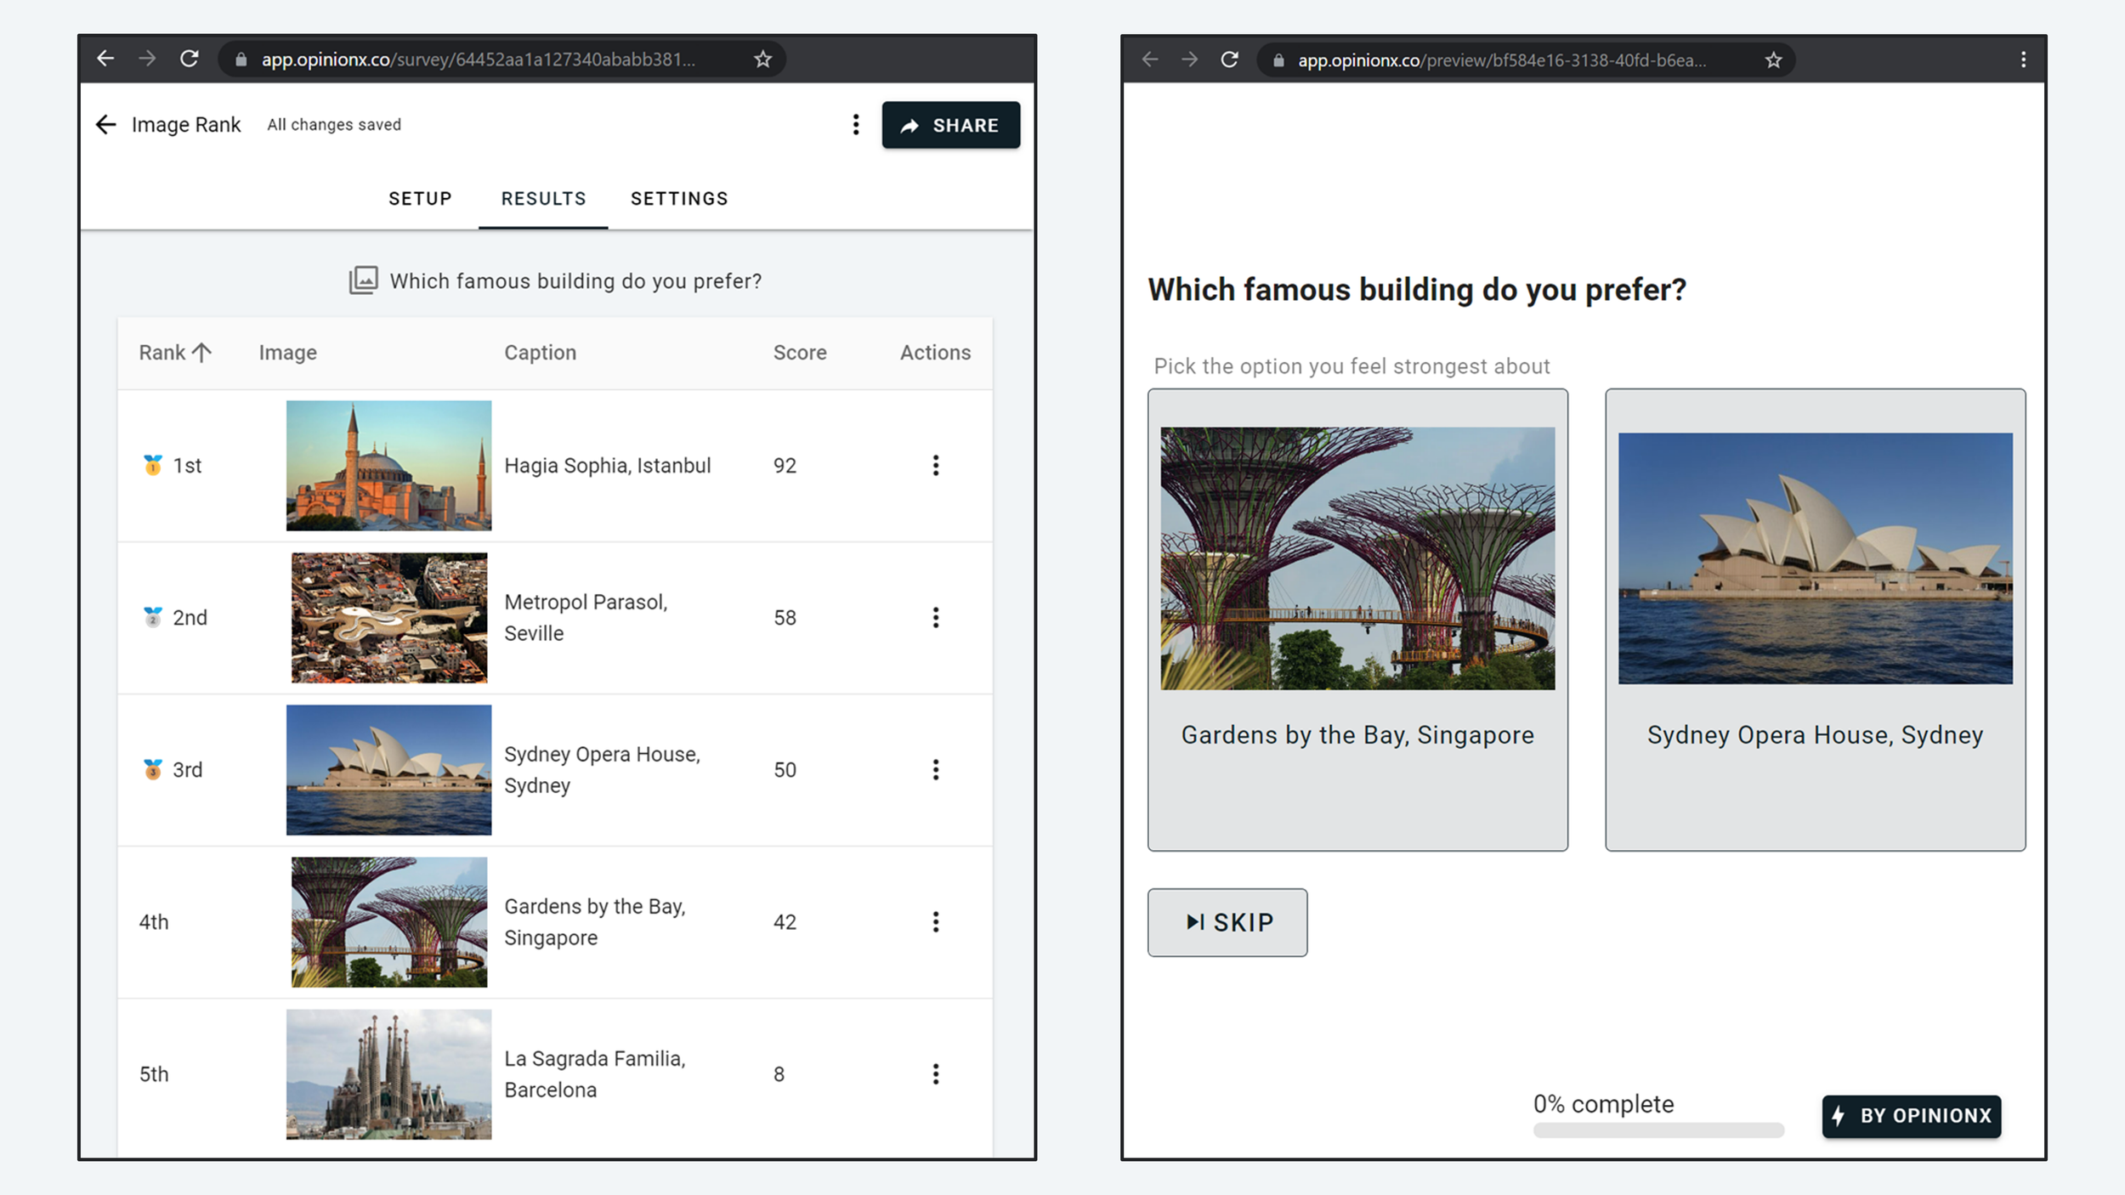Viewport: 2125px width, 1195px height.
Task: Open the preview browser's three-dot menu
Action: (2023, 59)
